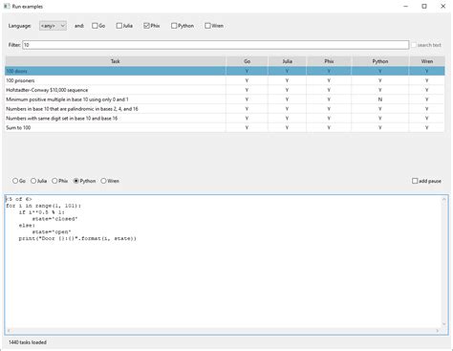Click the Run examples app icon in title bar
The height and width of the screenshot is (351, 453).
7,6
